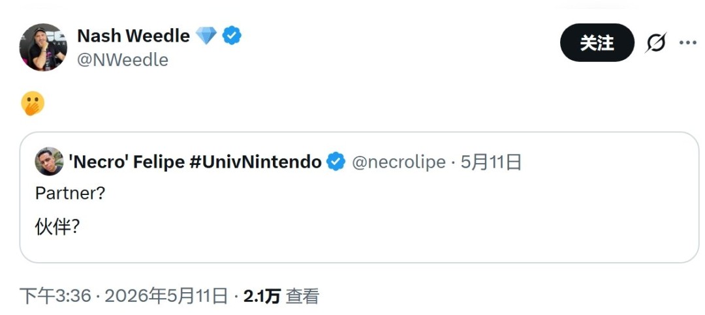
Task: Open the Grok slashed-circle icon
Action: point(655,43)
